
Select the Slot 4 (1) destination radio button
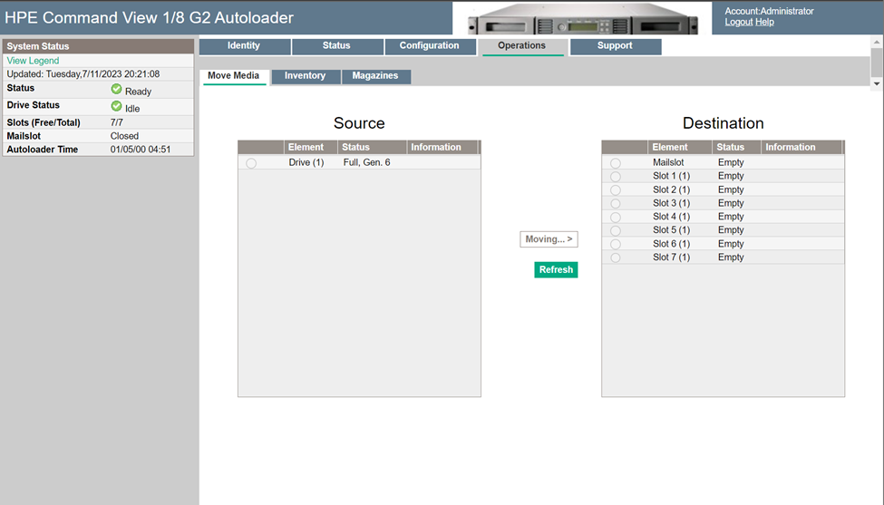coord(616,217)
